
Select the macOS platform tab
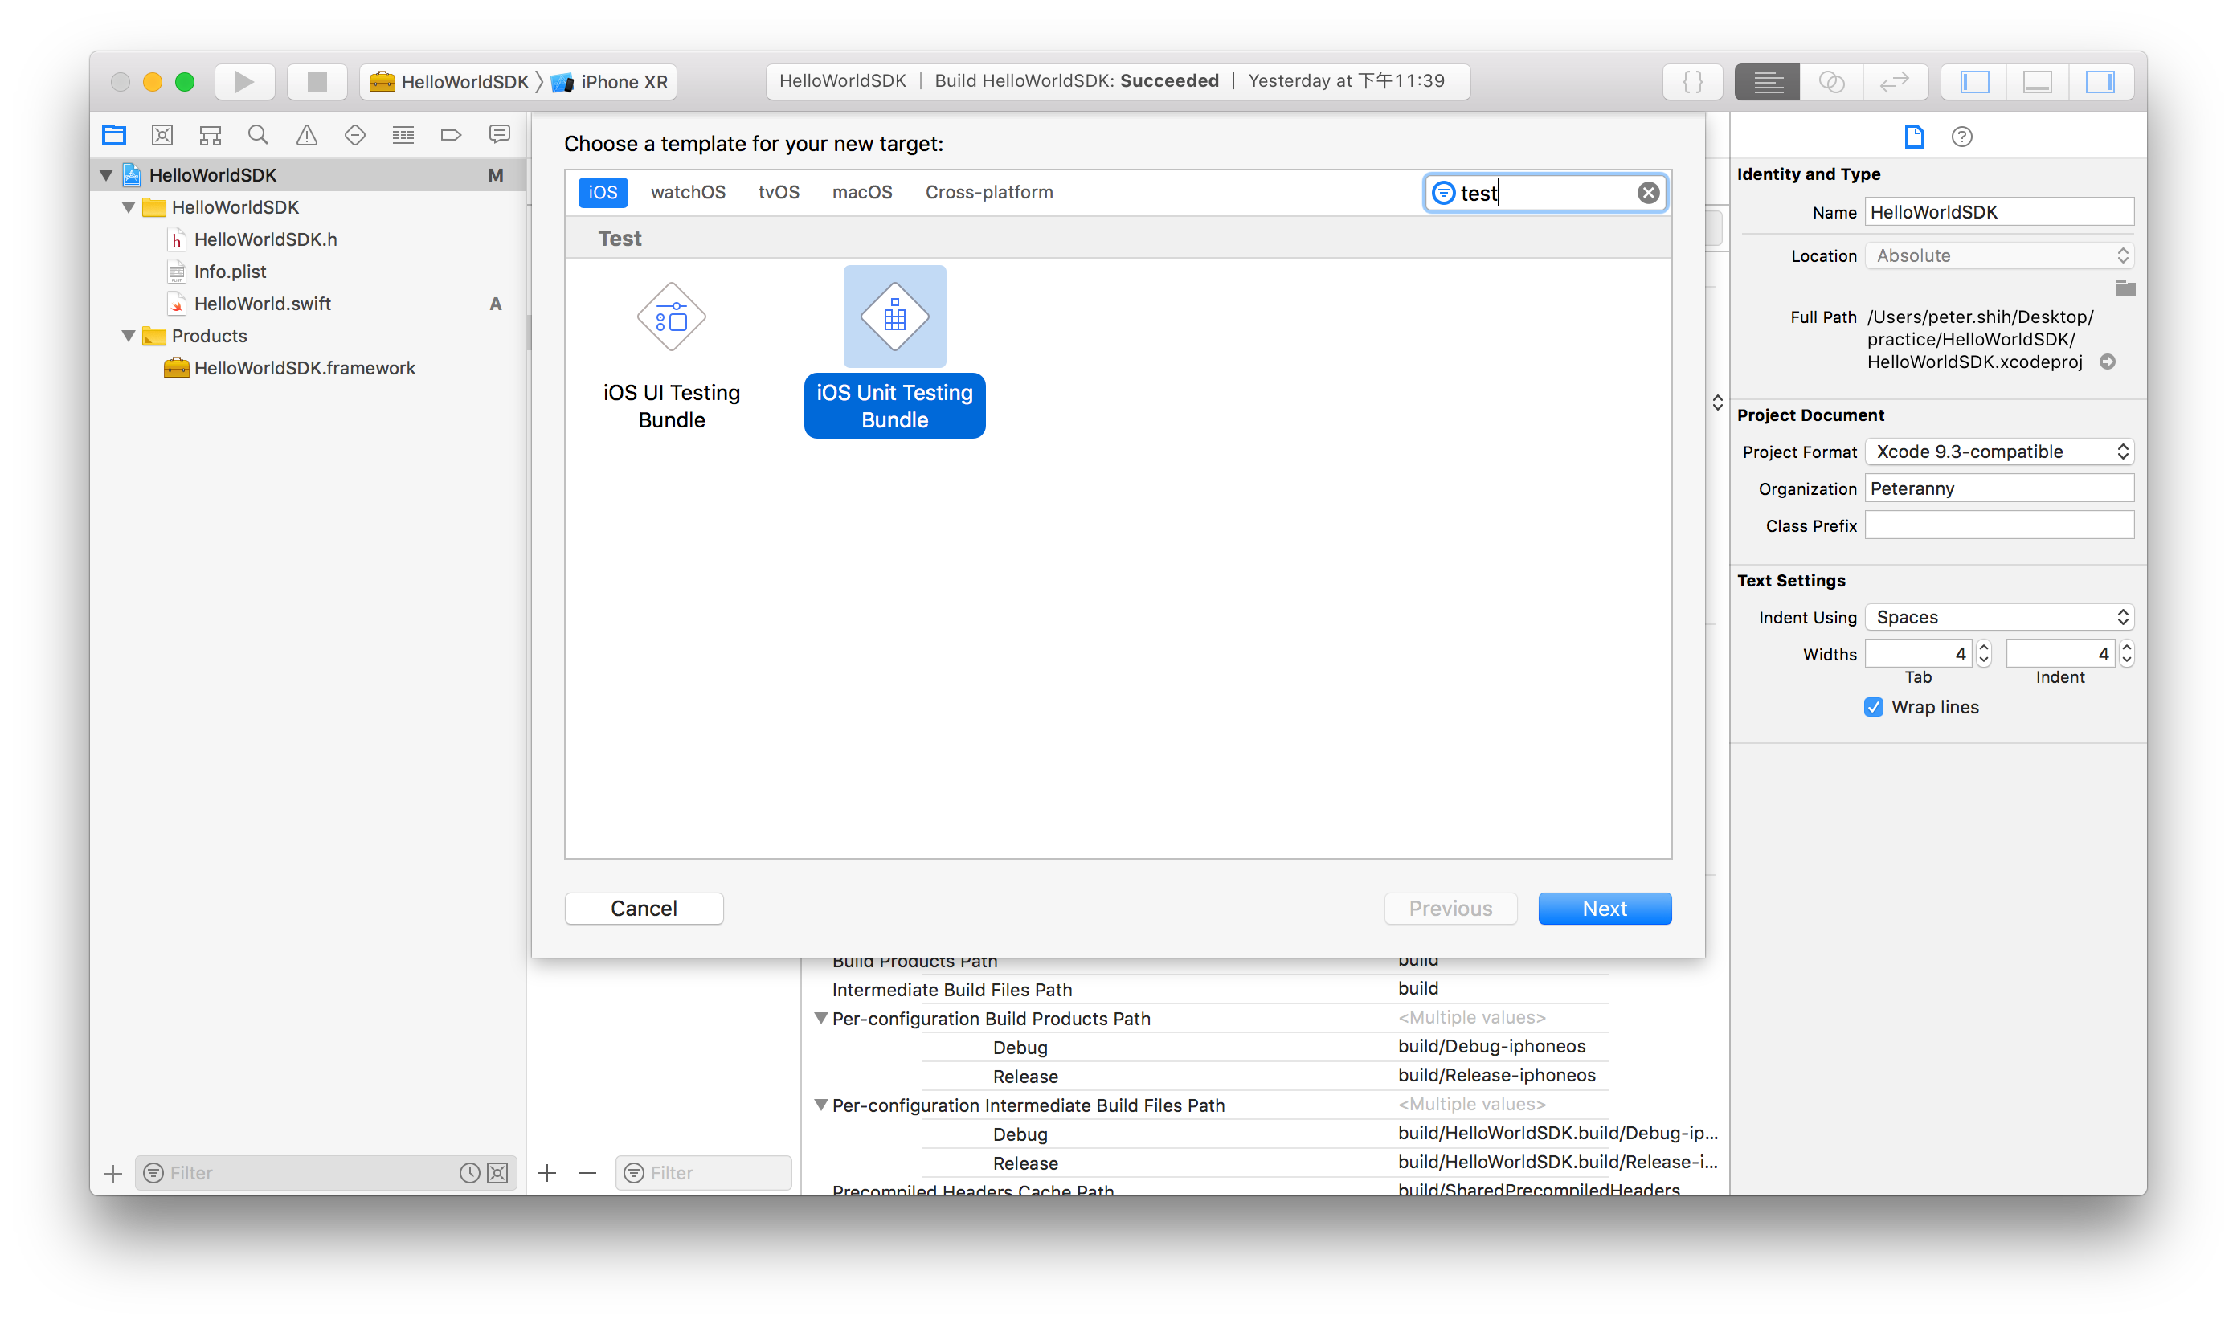point(862,192)
